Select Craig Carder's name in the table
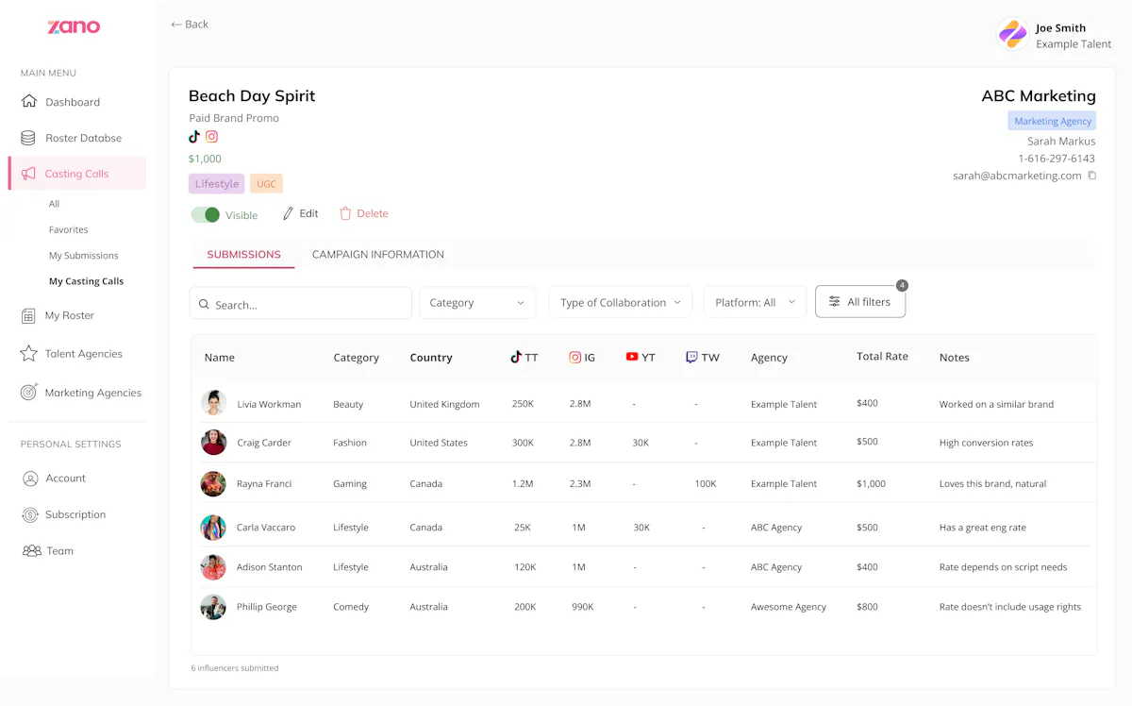Image resolution: width=1132 pixels, height=706 pixels. [264, 443]
